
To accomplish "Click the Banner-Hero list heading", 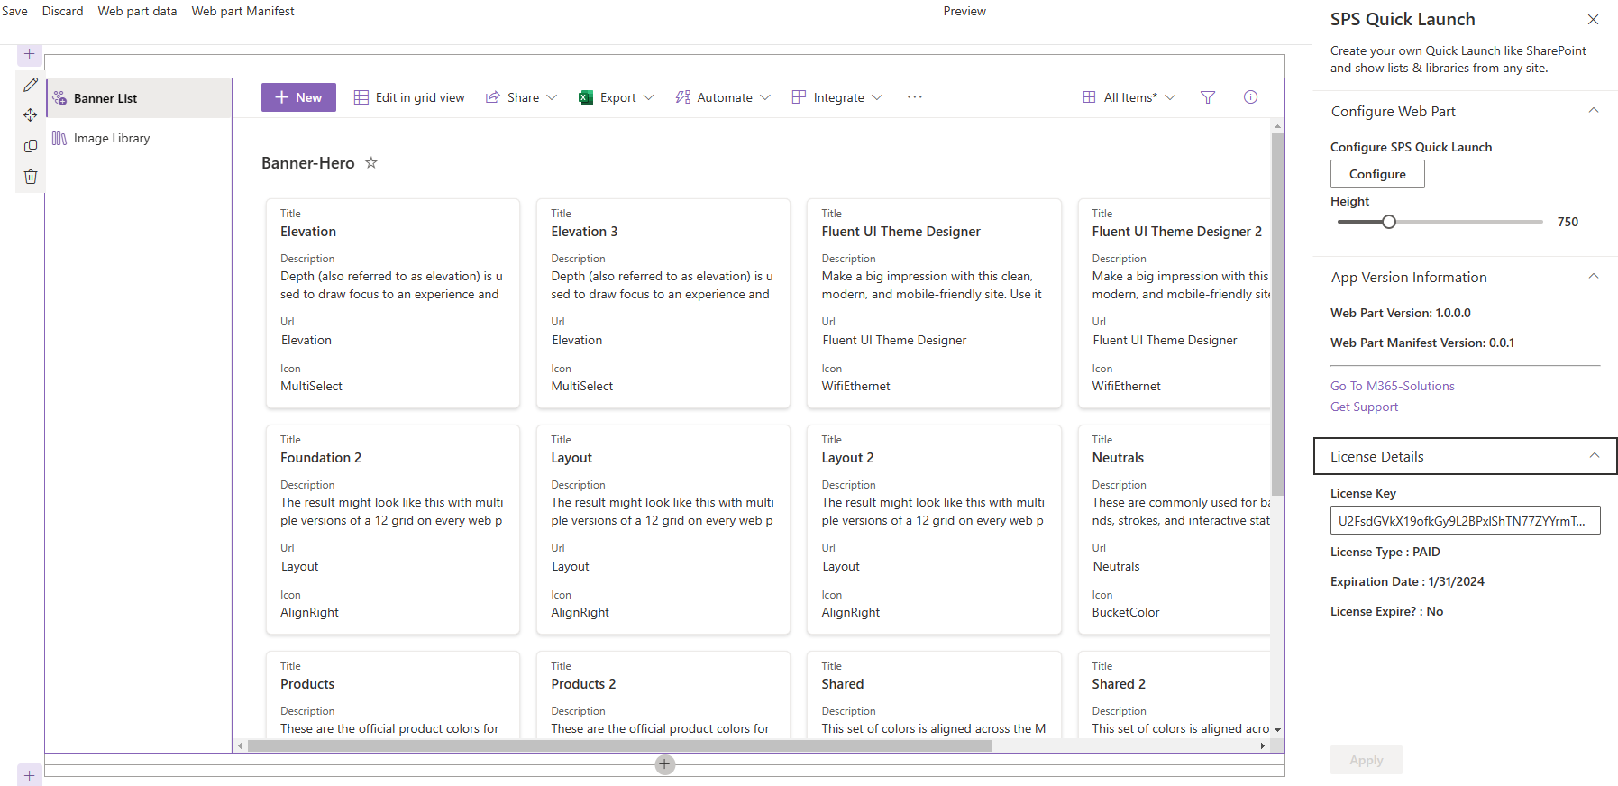I will pos(307,163).
